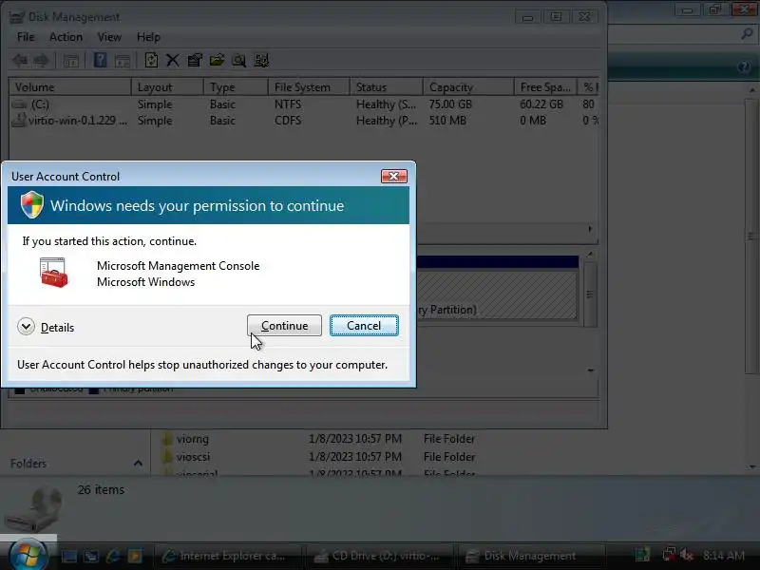Viewport: 760px width, 570px height.
Task: Cancel the User Account Control prompt
Action: 364,325
